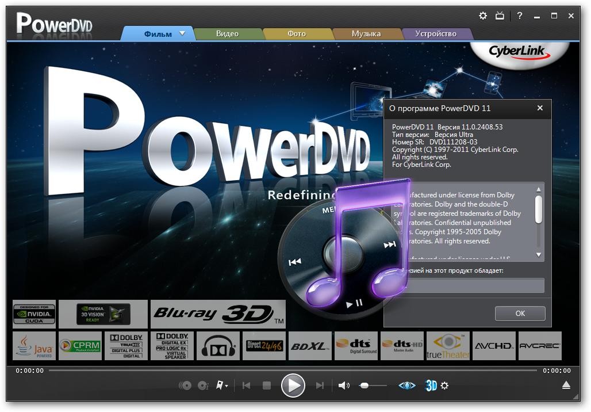Image resolution: width=591 pixels, height=412 pixels.
Task: Click Dolby TrueHD Digital Plus badge
Action: 126,346
